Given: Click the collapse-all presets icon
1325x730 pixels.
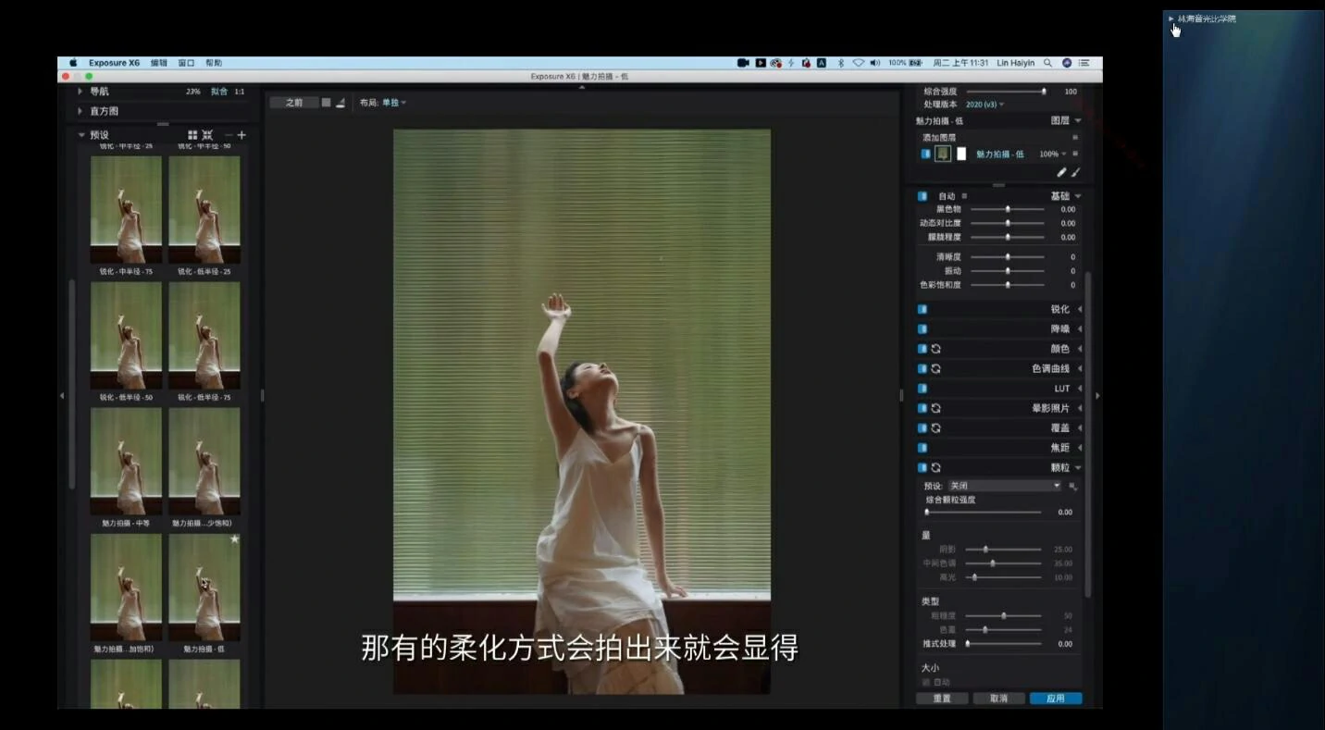Looking at the screenshot, I should (207, 135).
